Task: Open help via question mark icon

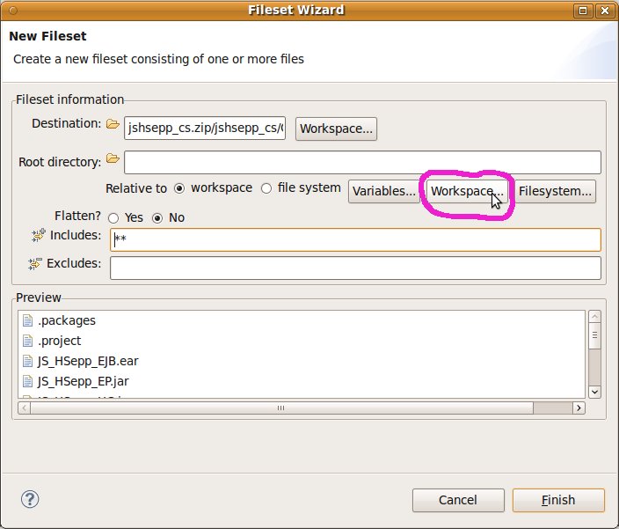Action: pyautogui.click(x=28, y=499)
